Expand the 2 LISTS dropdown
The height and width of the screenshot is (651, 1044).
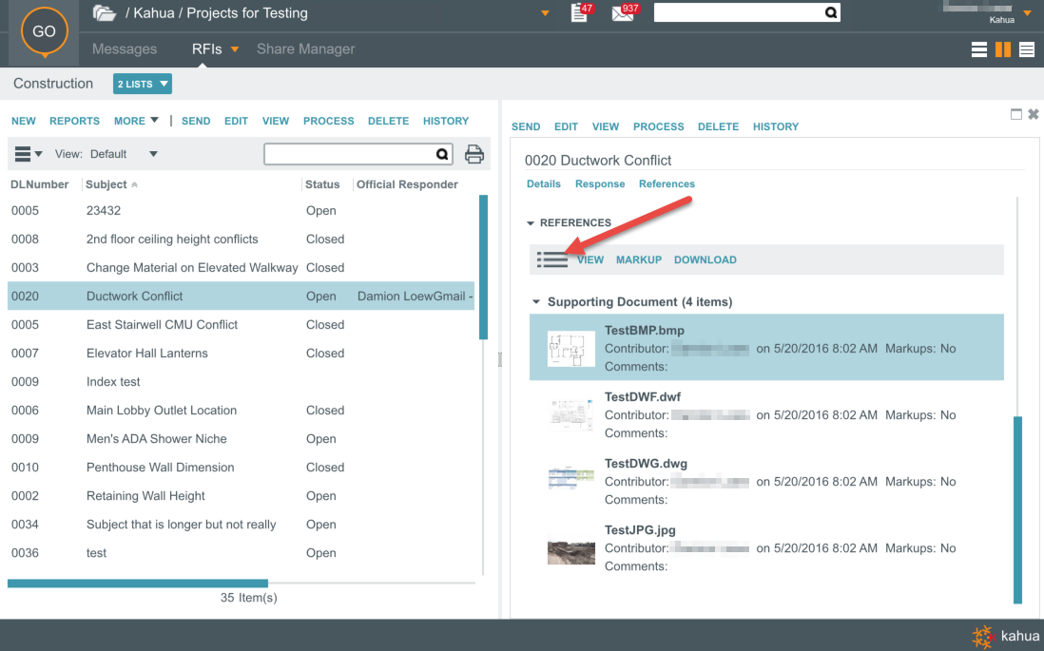coord(143,84)
